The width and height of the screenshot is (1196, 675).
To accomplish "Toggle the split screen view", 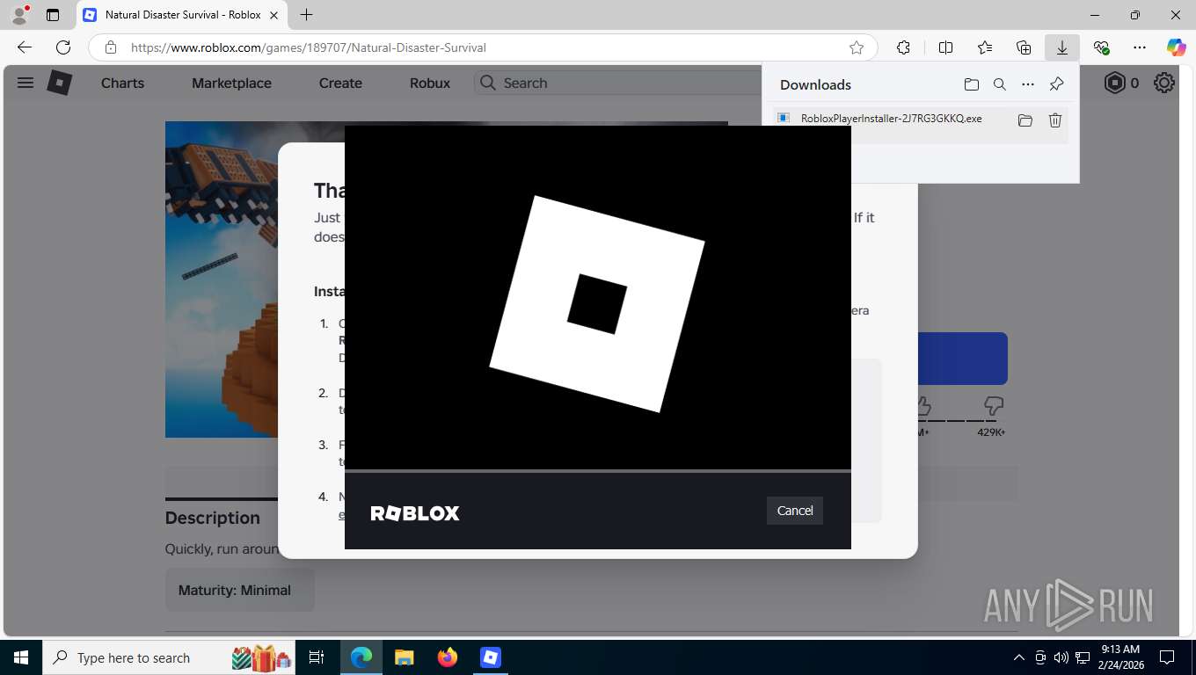I will point(945,47).
